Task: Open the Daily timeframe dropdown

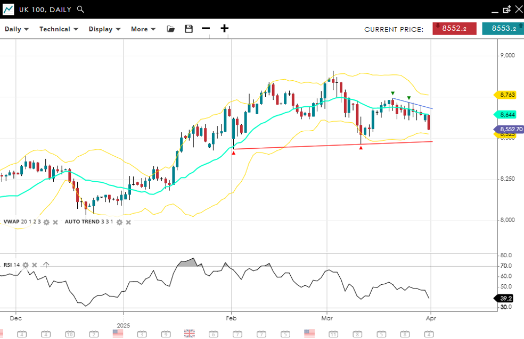Action: 16,29
